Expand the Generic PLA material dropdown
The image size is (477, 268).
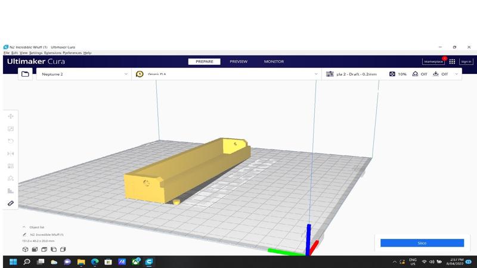[x=316, y=74]
